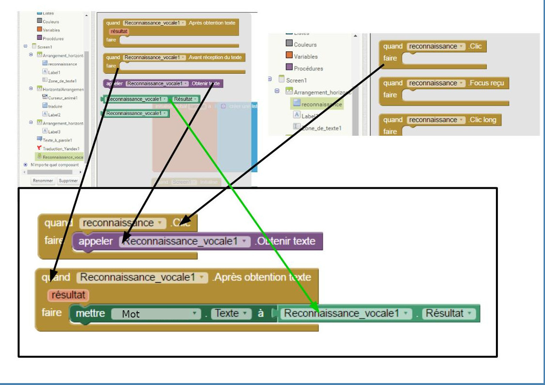The height and width of the screenshot is (385, 545).
Task: Click the Label2 component icon
Action: point(45,114)
